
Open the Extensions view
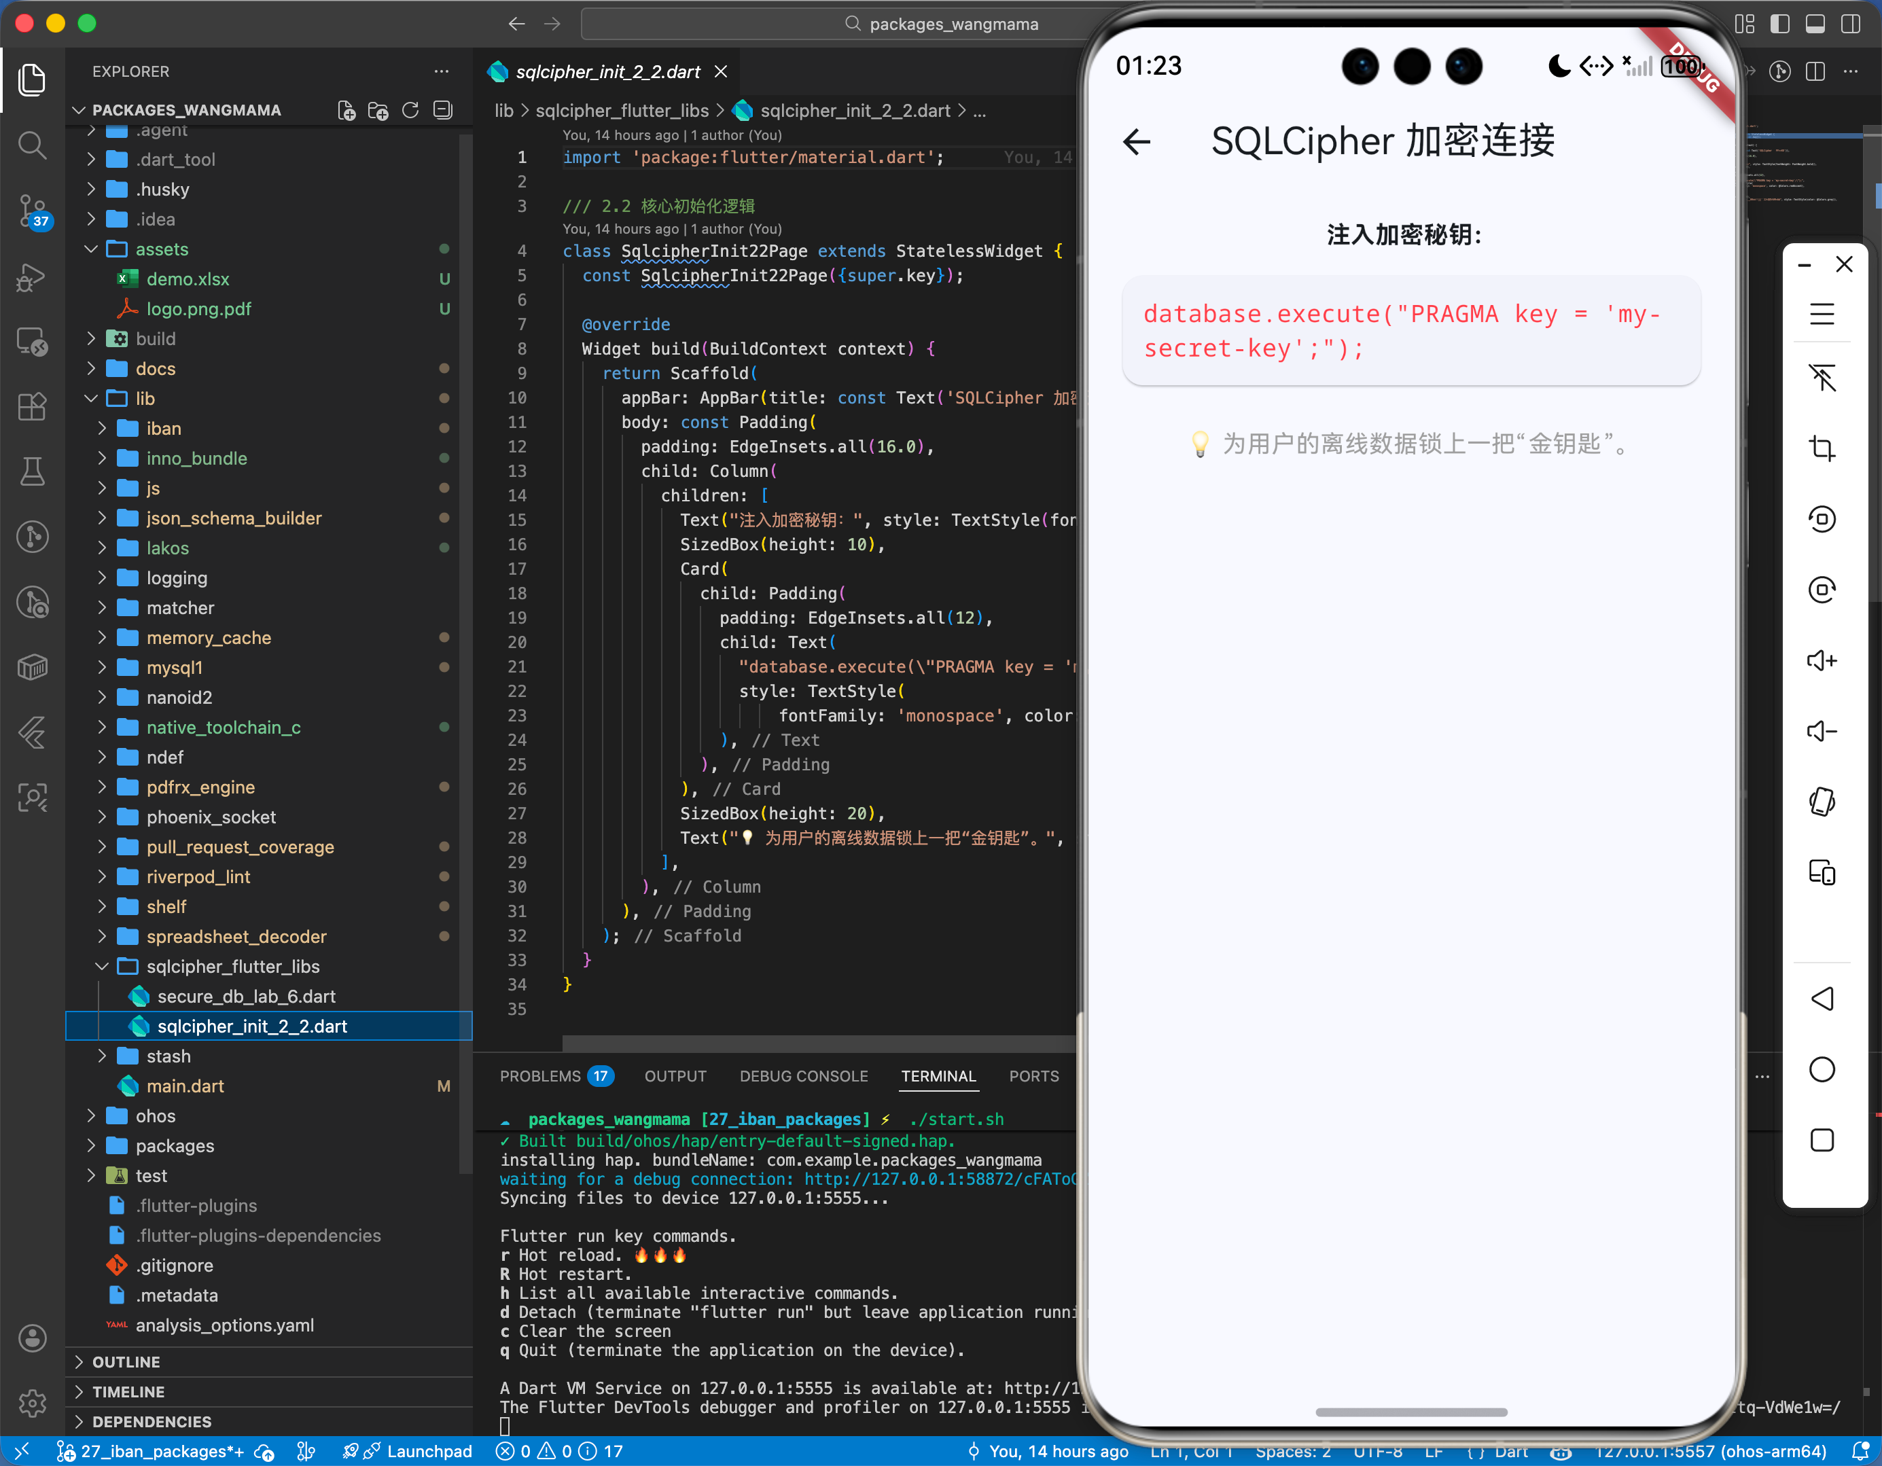click(x=32, y=406)
